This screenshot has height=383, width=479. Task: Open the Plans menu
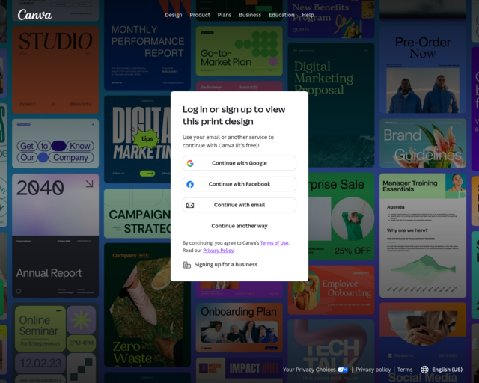pos(225,15)
